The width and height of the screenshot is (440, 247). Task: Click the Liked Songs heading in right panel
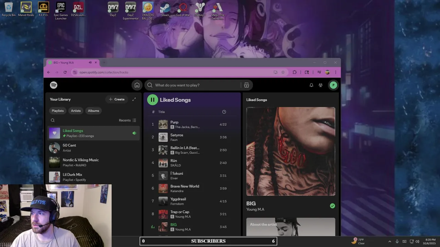(x=256, y=100)
